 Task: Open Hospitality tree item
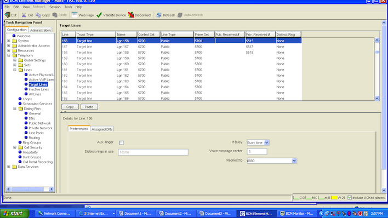click(x=30, y=152)
